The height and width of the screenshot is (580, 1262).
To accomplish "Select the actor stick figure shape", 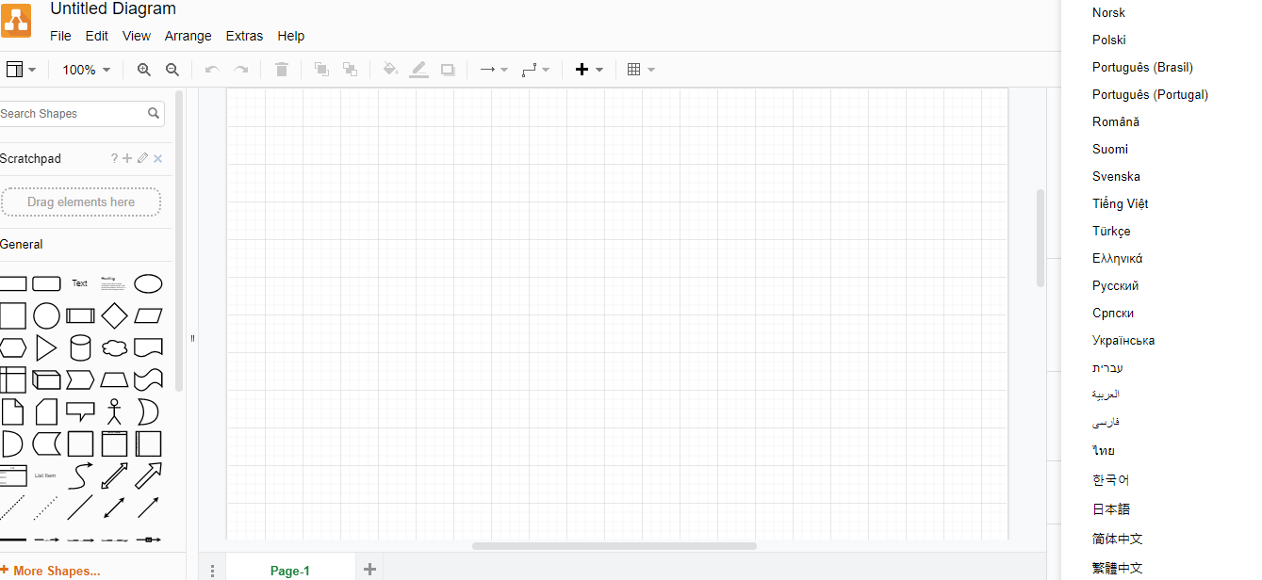I will (114, 411).
